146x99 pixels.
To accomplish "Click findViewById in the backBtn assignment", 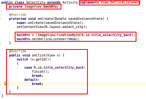I will click(68, 35).
